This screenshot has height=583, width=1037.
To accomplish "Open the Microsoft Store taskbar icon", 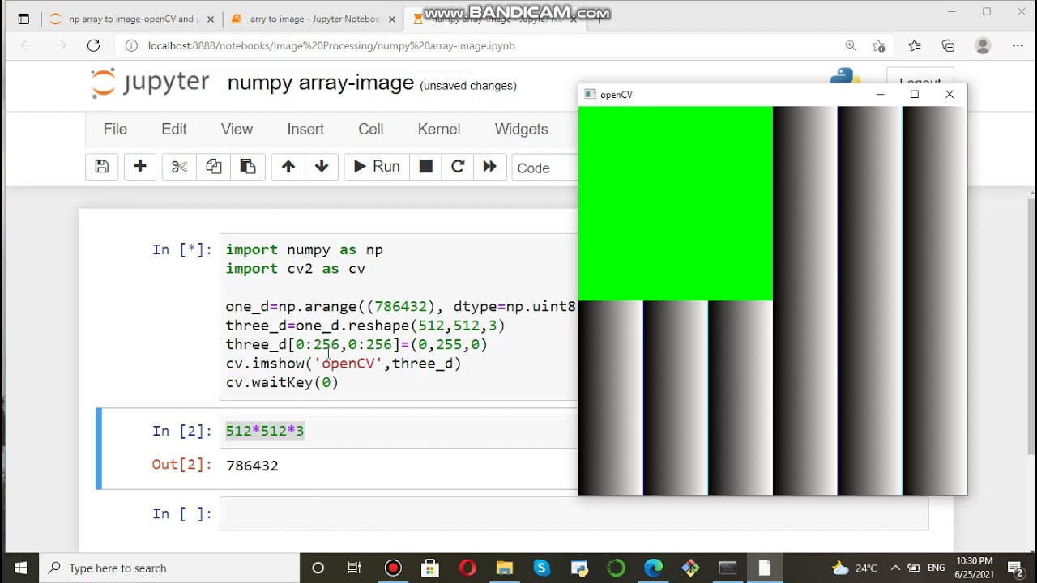I will coord(430,568).
